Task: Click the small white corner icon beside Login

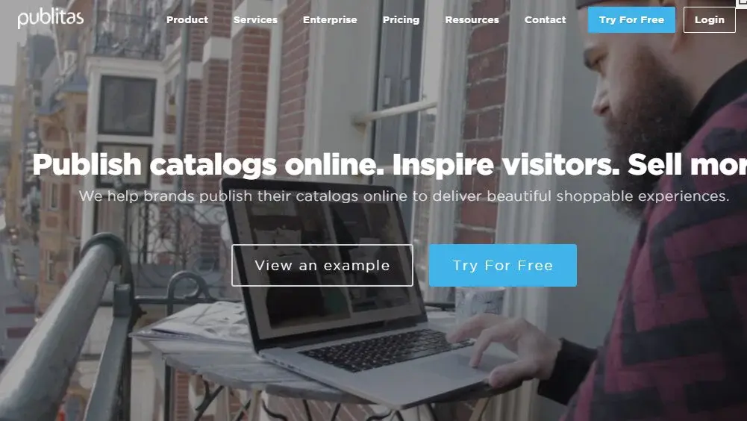Action: (x=742, y=3)
